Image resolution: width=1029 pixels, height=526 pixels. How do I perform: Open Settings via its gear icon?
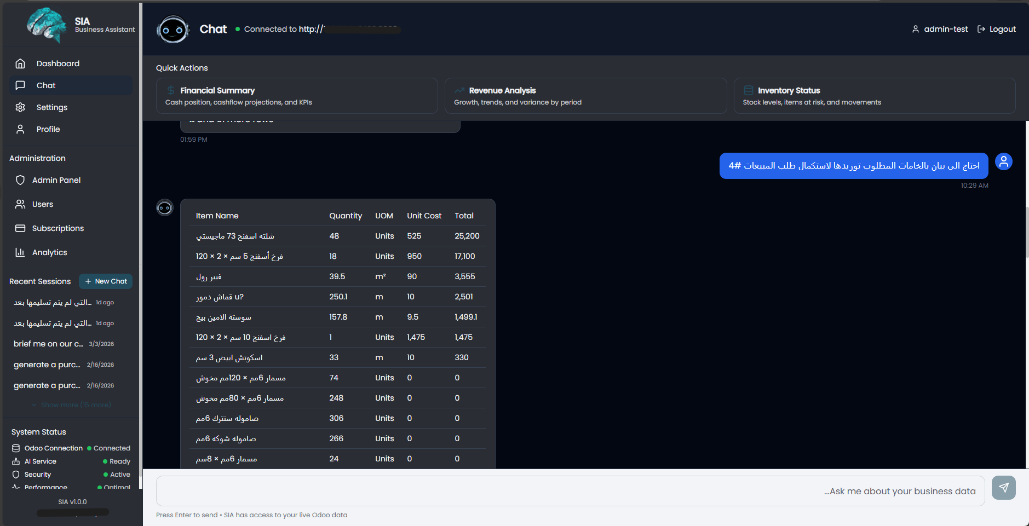(x=20, y=107)
